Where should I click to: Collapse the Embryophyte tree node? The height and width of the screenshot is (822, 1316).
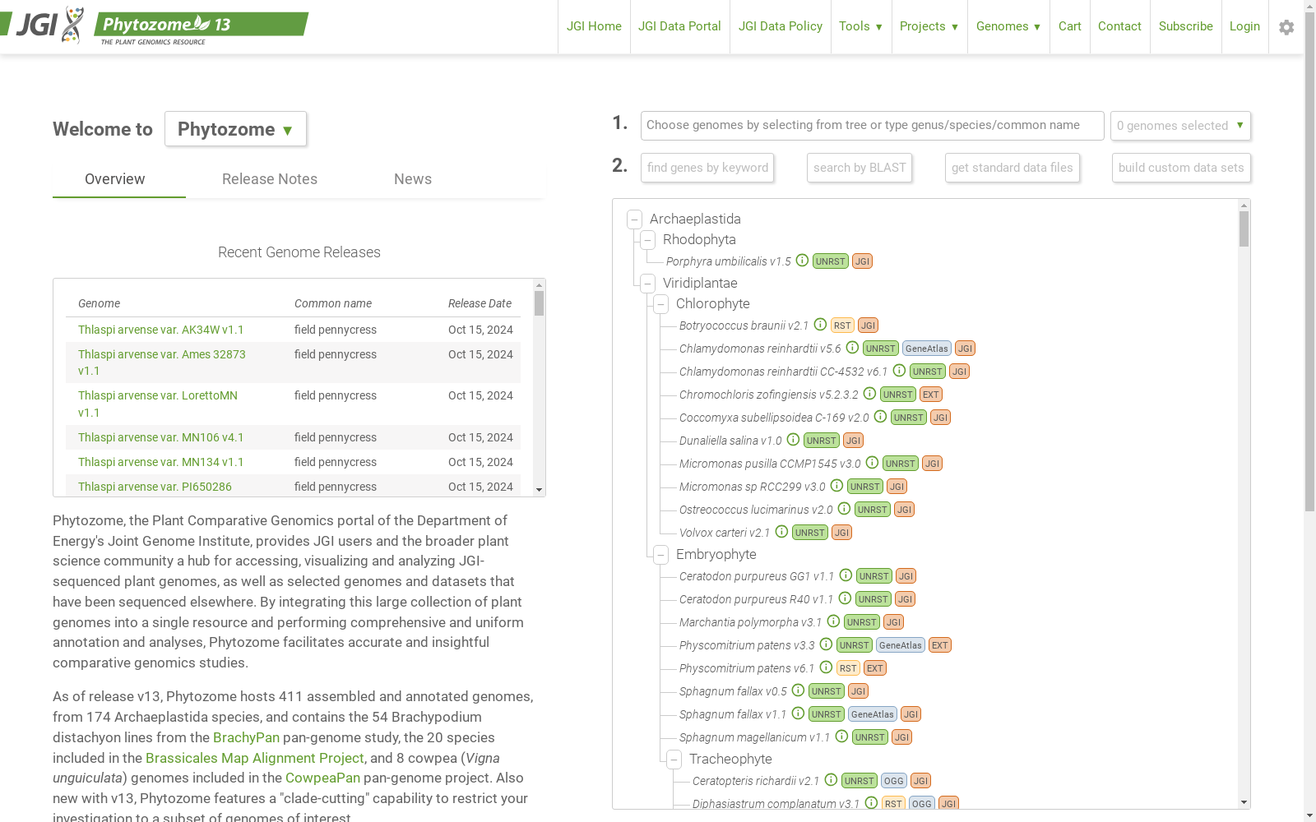(660, 555)
